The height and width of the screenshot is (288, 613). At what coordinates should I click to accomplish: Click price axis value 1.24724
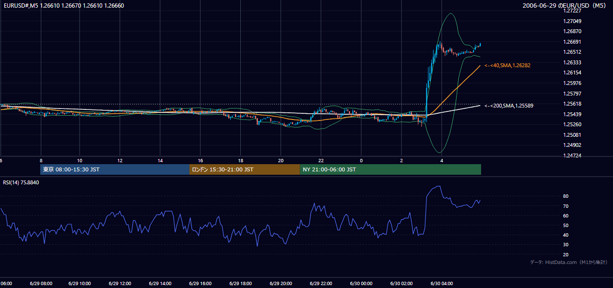[x=572, y=156]
